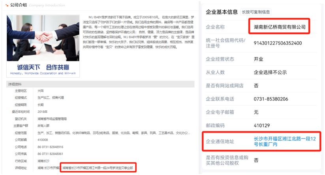Click the postal code 410129
The width and height of the screenshot is (325, 175).
click(261, 125)
